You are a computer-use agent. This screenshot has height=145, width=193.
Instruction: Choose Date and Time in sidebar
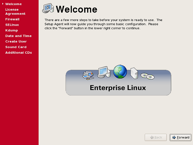pyautogui.click(x=18, y=36)
